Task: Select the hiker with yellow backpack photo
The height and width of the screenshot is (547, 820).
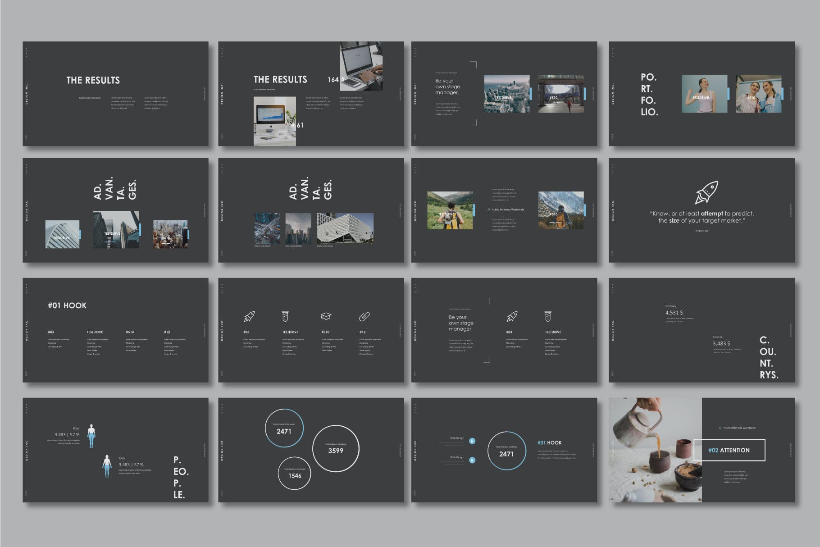Action: (450, 210)
